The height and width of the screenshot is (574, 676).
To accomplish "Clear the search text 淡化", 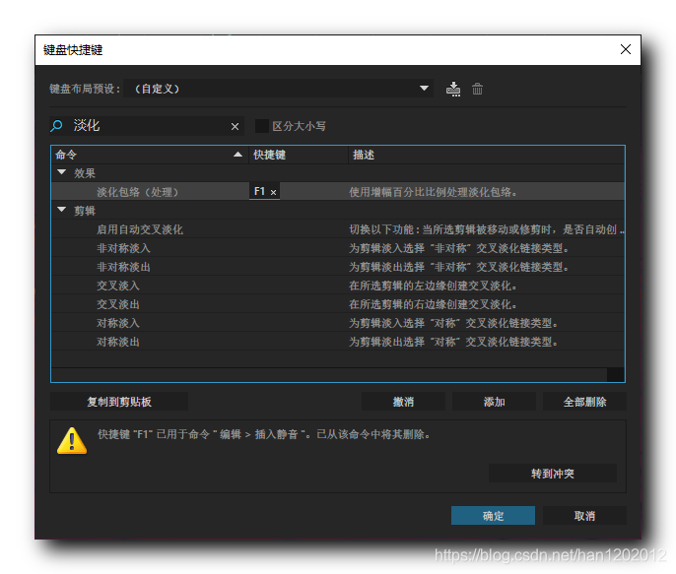I will point(235,126).
